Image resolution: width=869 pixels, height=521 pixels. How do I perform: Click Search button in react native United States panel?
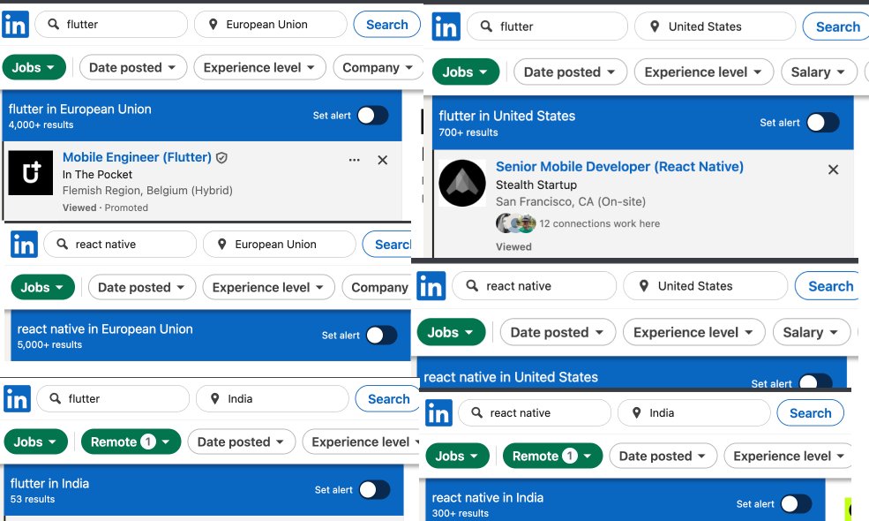pos(828,286)
